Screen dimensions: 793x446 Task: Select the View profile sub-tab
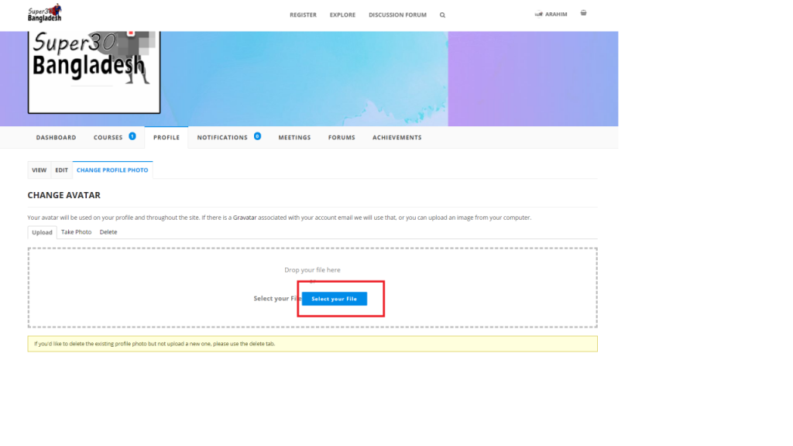point(39,170)
